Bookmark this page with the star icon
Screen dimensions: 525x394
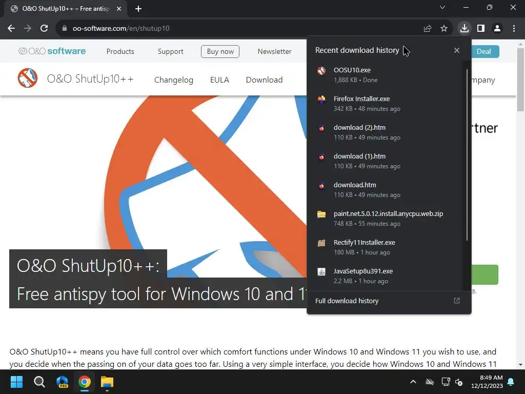pos(444,29)
